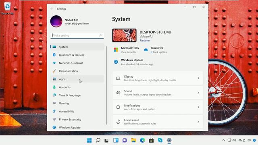Open Sound settings row
Viewport: 258px width, 145px height.
[x=158, y=93]
